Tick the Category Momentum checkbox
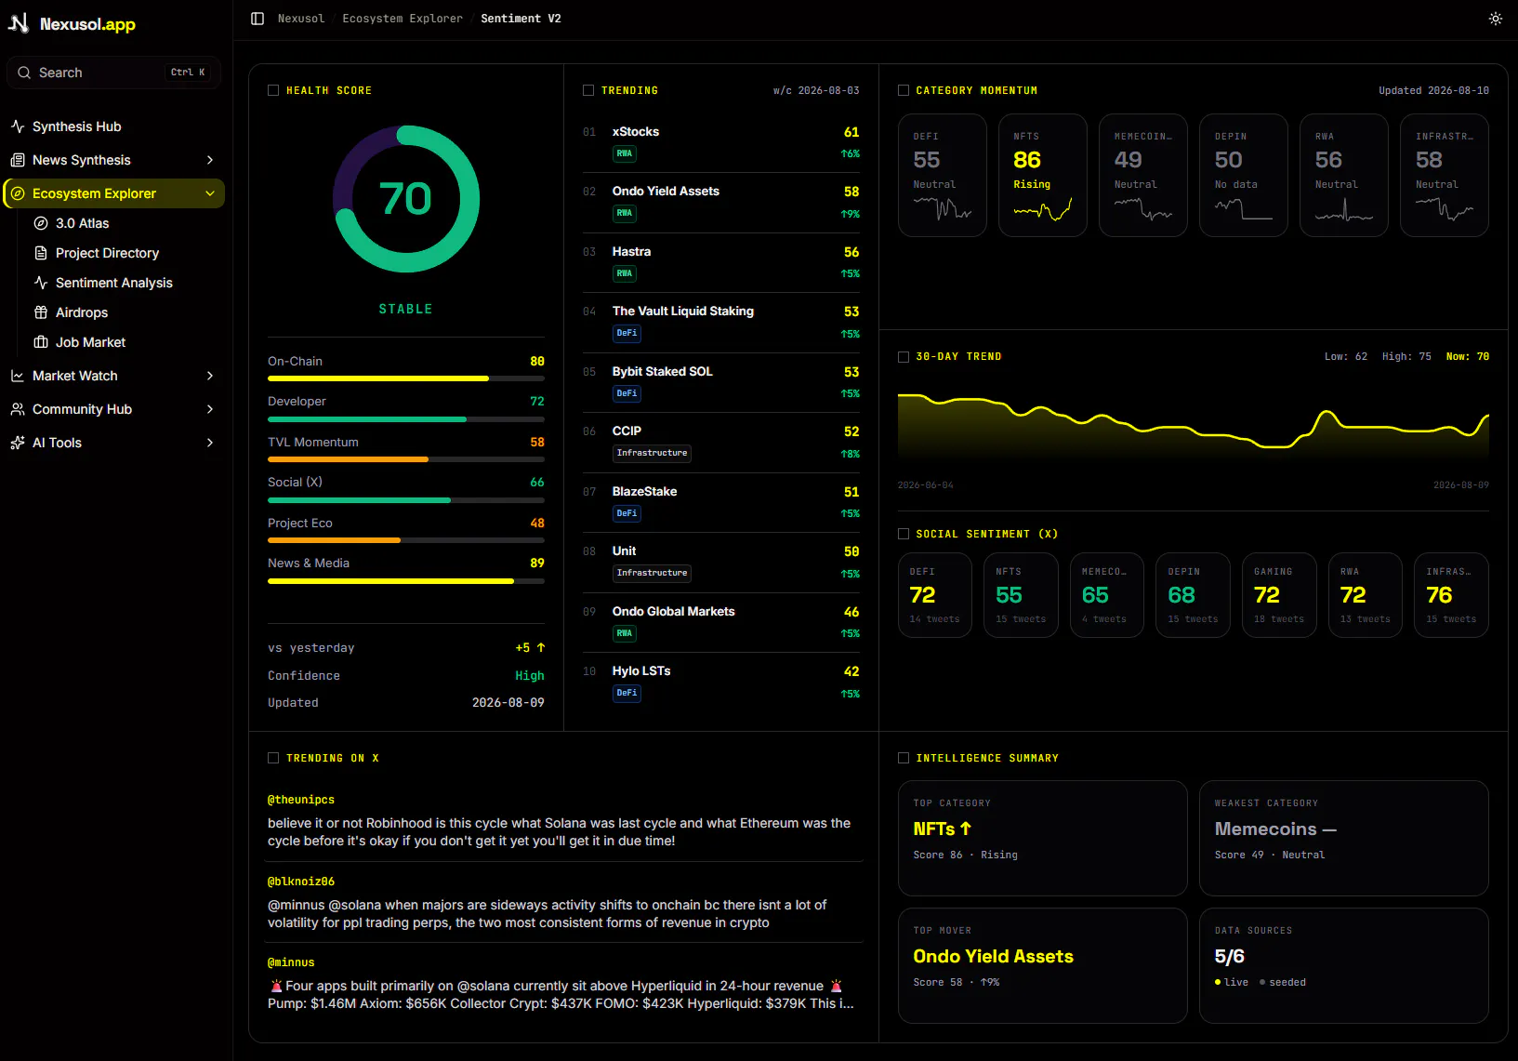Image resolution: width=1518 pixels, height=1061 pixels. 904,90
